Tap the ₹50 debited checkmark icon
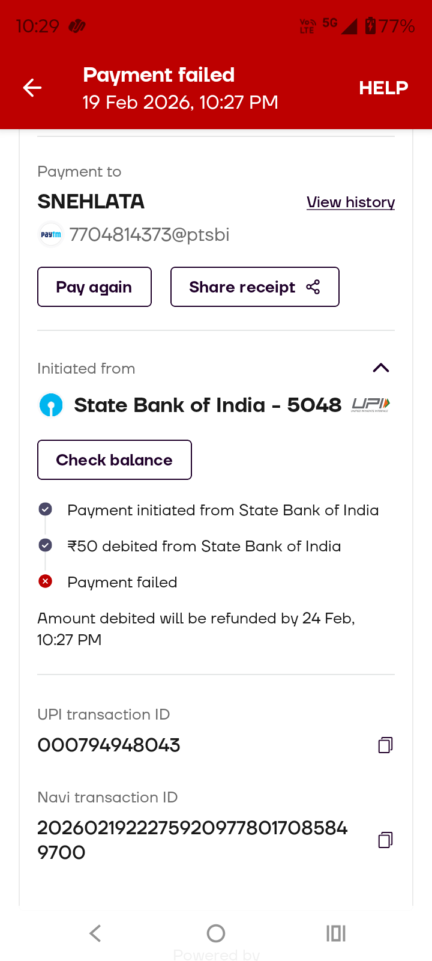 [45, 545]
